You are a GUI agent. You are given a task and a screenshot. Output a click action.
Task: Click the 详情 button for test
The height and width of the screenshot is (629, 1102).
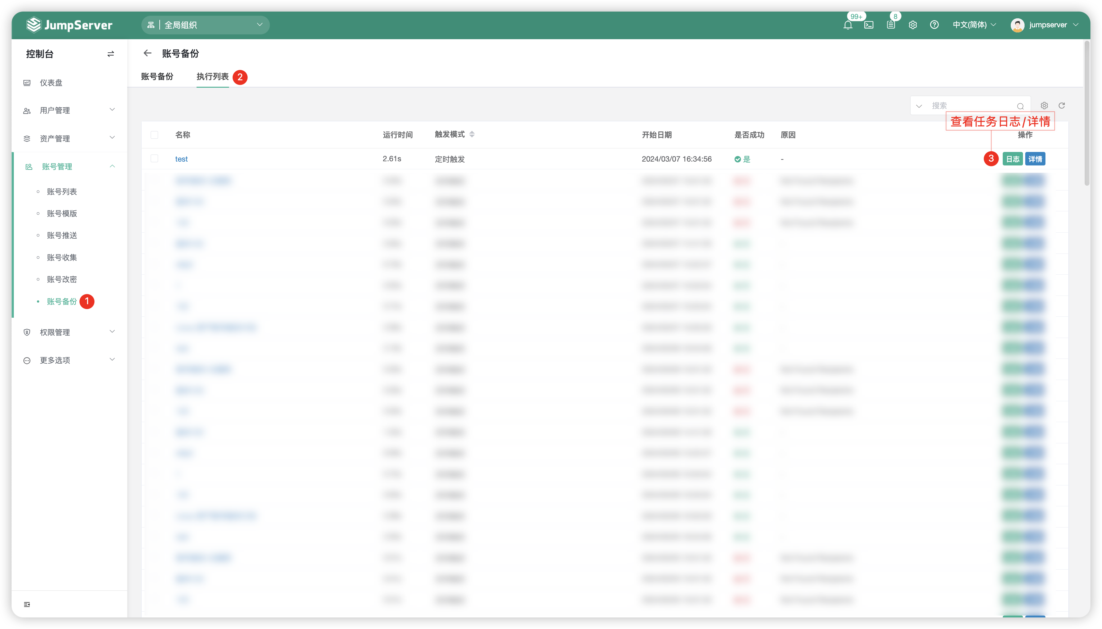pyautogui.click(x=1035, y=159)
